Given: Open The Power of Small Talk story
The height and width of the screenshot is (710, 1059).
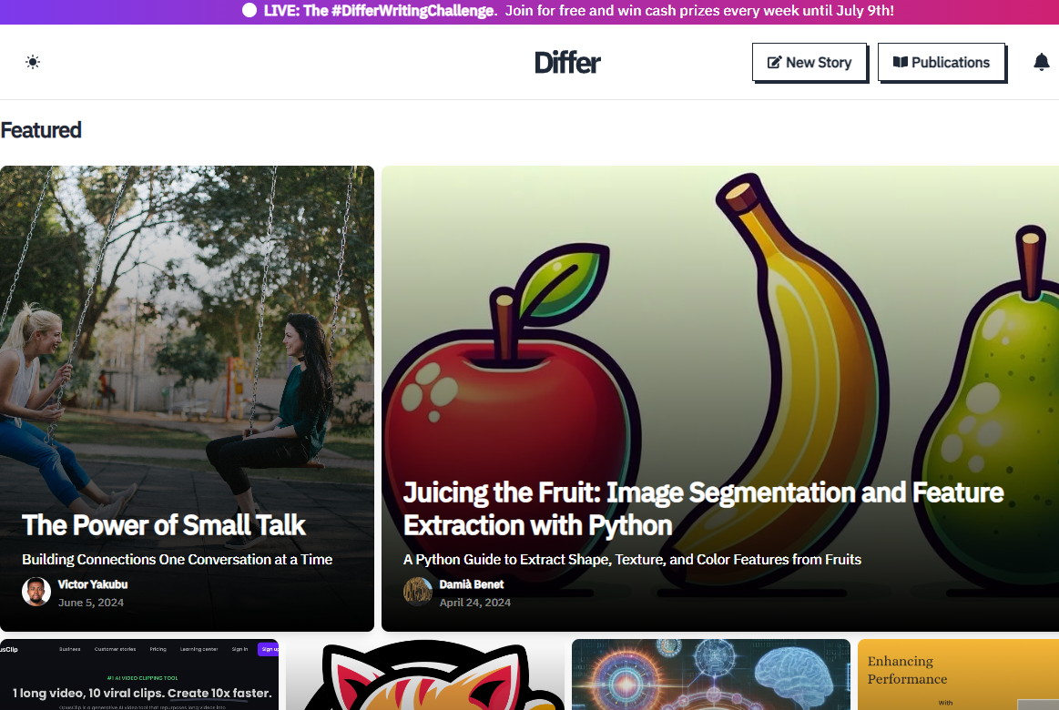Looking at the screenshot, I should (x=163, y=525).
